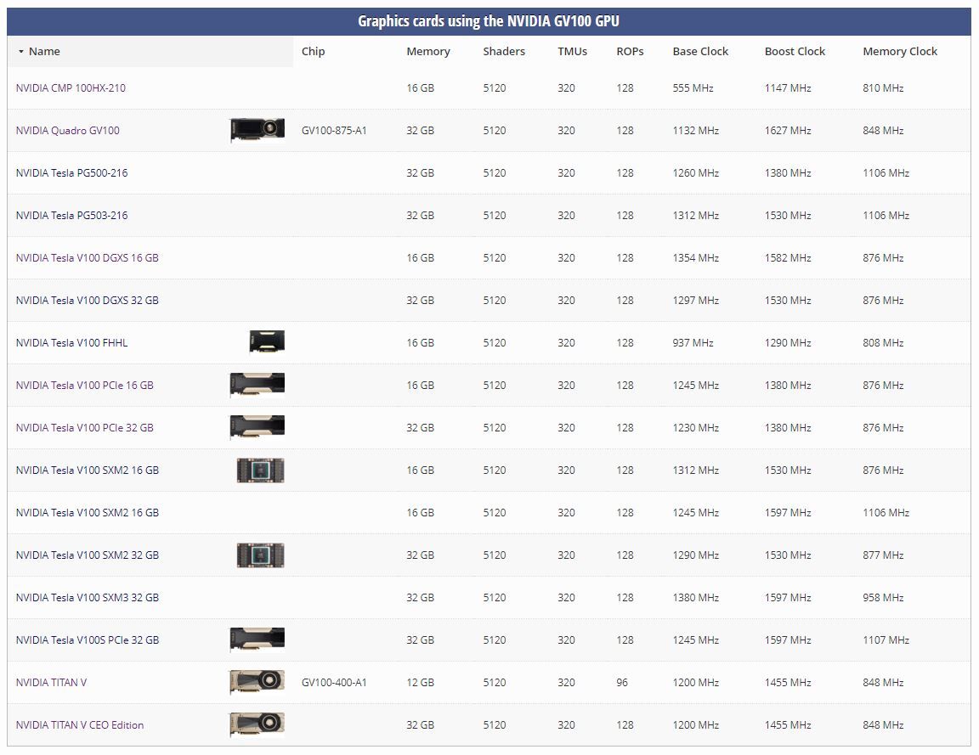View the Tesla V100 FHHL card image
Image resolution: width=979 pixels, height=755 pixels.
point(267,341)
